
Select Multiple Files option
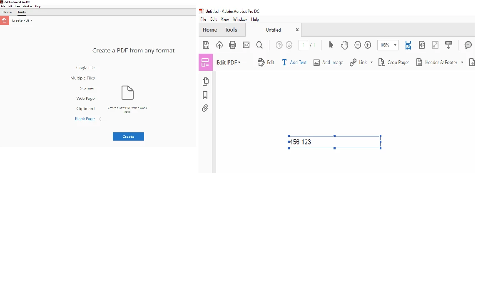(x=82, y=78)
